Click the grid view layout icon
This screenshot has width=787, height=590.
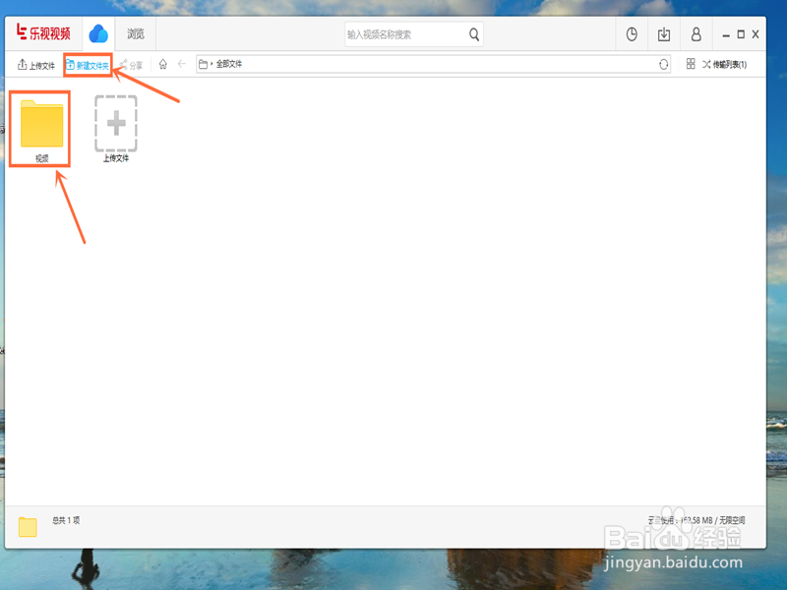pos(691,63)
